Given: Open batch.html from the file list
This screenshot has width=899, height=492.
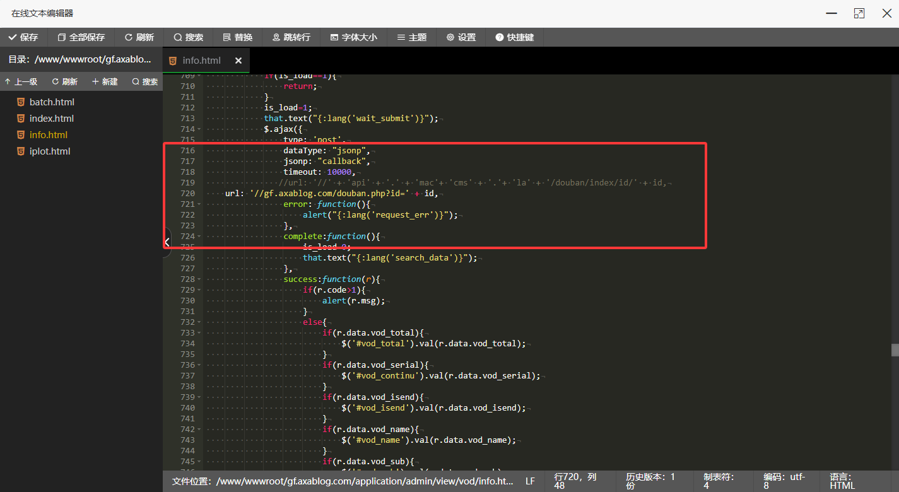Looking at the screenshot, I should pos(52,102).
